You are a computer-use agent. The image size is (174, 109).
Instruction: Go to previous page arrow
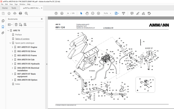[x=56, y=13]
